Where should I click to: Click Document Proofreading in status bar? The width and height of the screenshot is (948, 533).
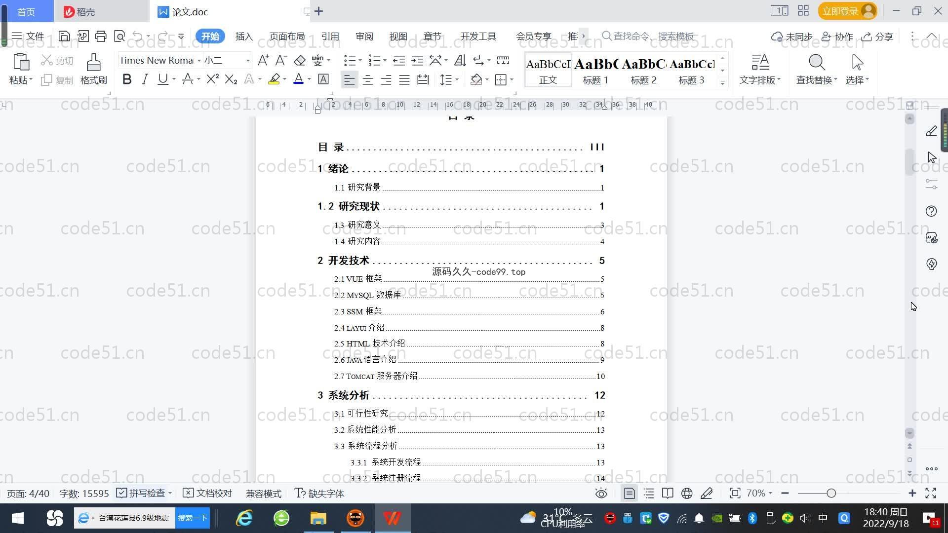(207, 493)
